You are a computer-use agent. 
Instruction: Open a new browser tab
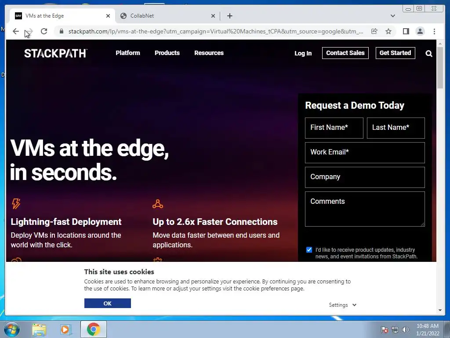(229, 16)
